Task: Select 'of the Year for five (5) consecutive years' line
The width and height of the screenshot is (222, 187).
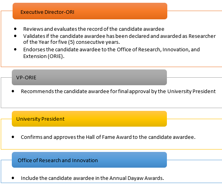Action: tap(72, 42)
